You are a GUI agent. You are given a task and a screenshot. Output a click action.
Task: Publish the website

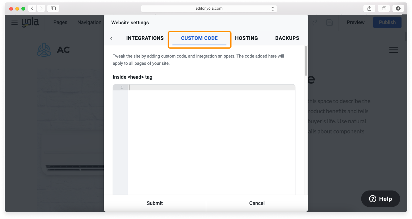pos(387,22)
